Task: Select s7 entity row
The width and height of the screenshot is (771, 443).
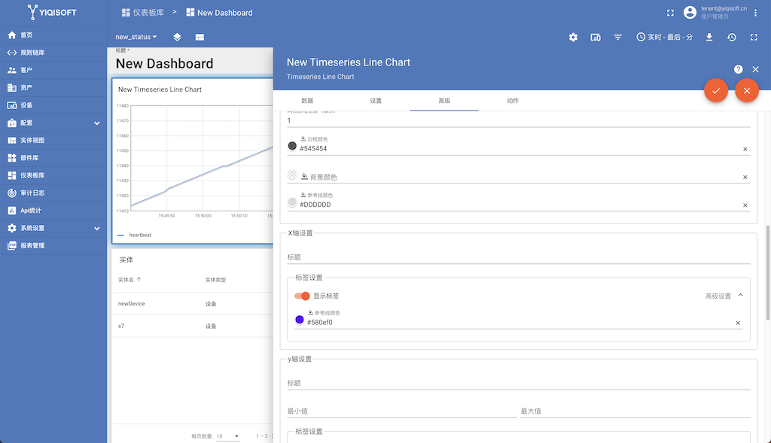Action: click(x=193, y=326)
